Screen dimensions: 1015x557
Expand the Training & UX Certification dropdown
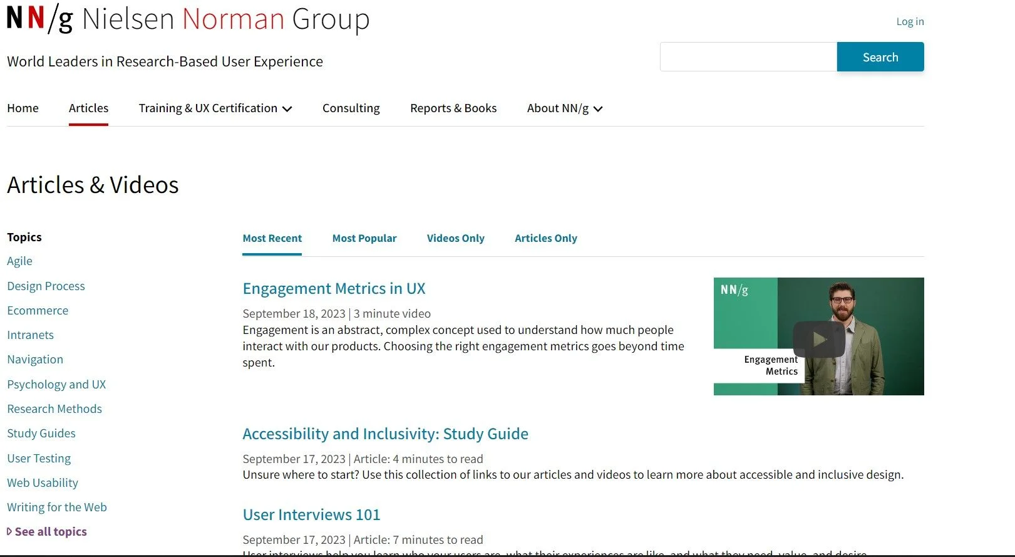click(x=215, y=108)
